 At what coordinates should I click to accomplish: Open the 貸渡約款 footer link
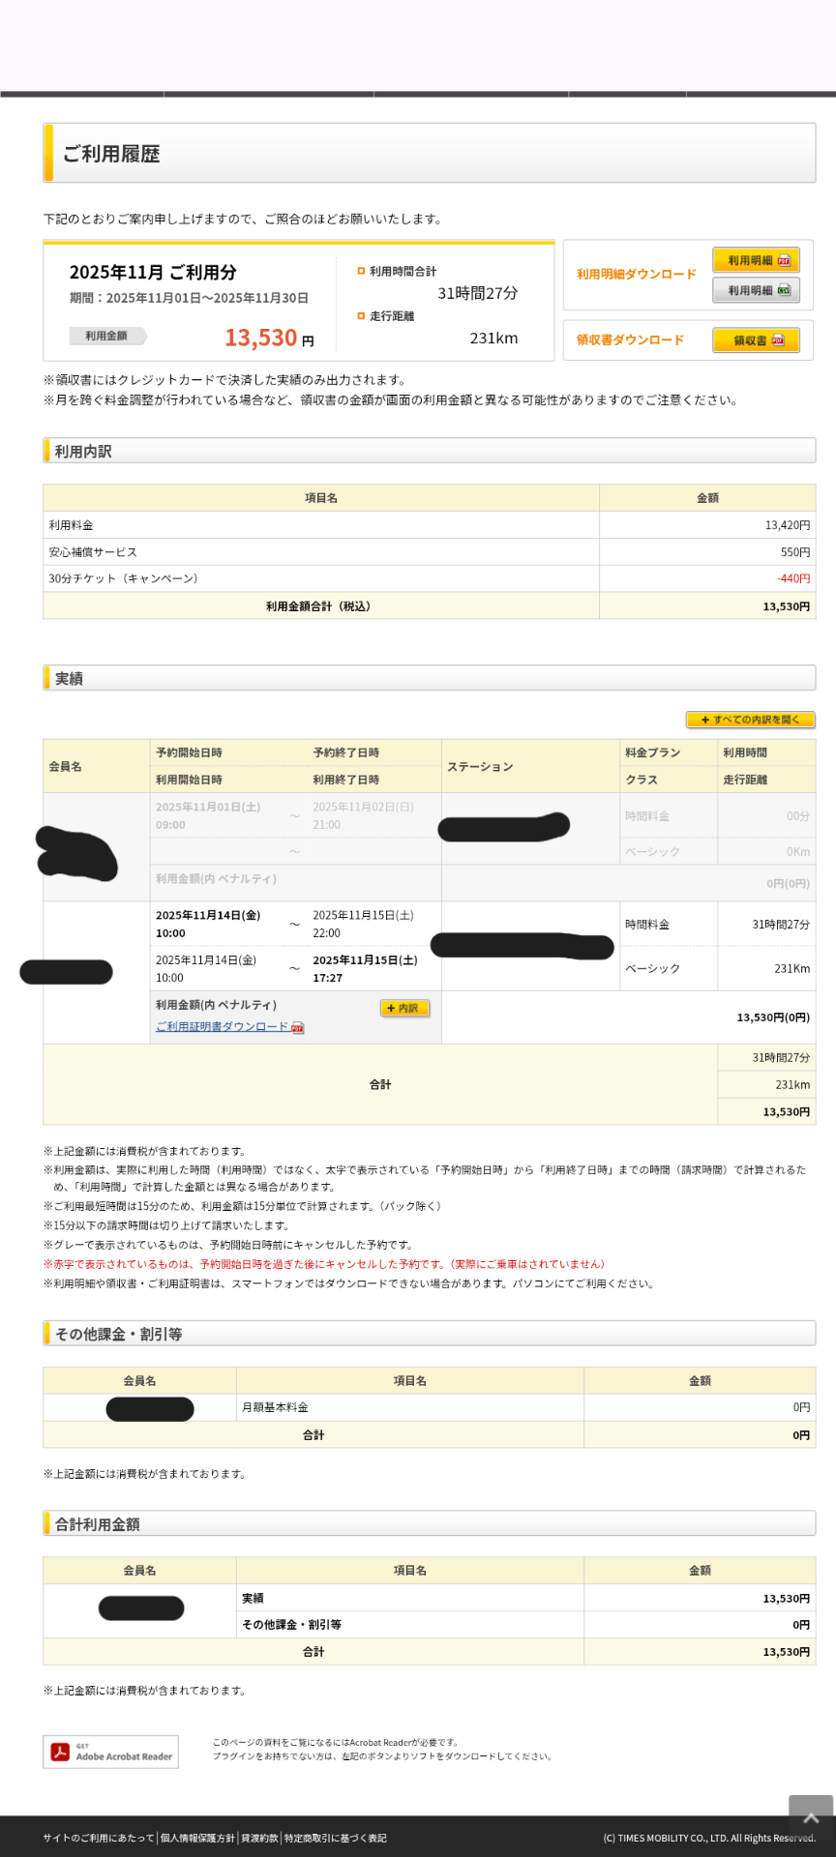[259, 1838]
